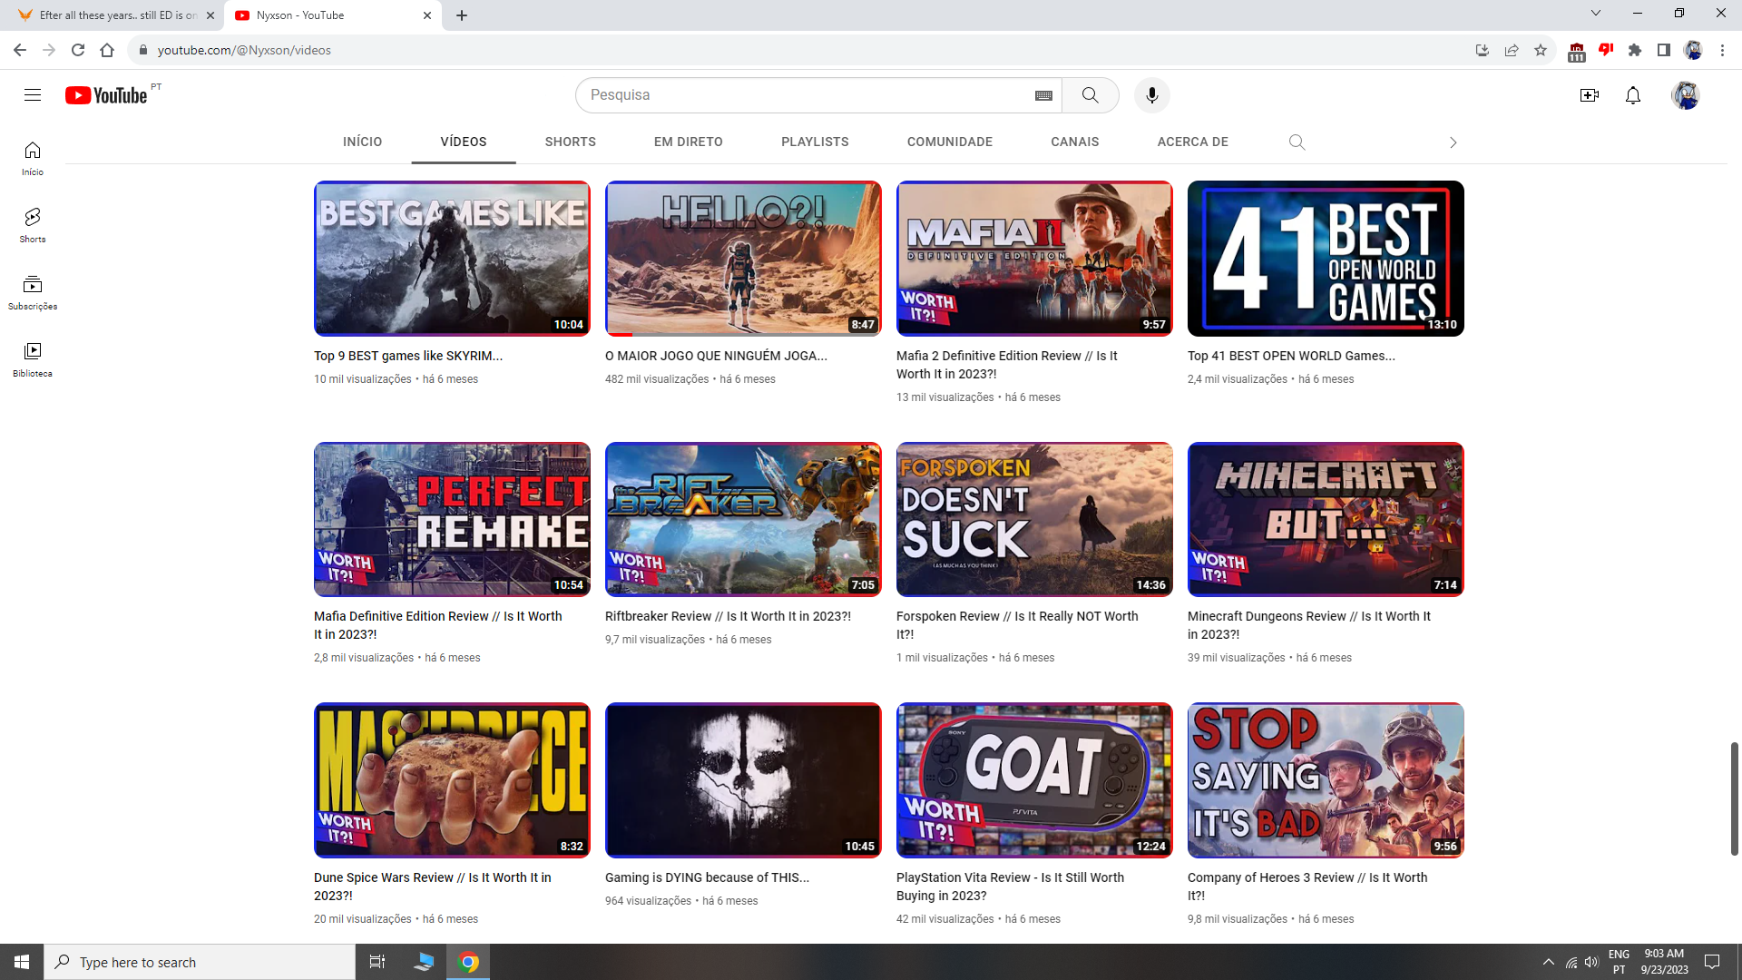Open Mafia PERFECT REMAKE thumbnail
The image size is (1742, 980).
pos(452,519)
